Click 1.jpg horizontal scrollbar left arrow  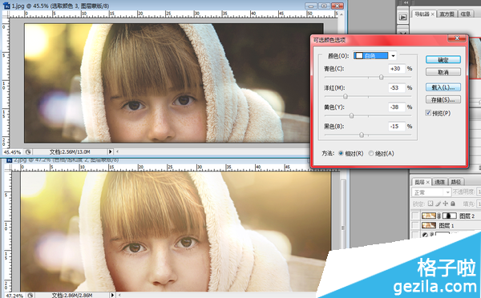[118, 151]
